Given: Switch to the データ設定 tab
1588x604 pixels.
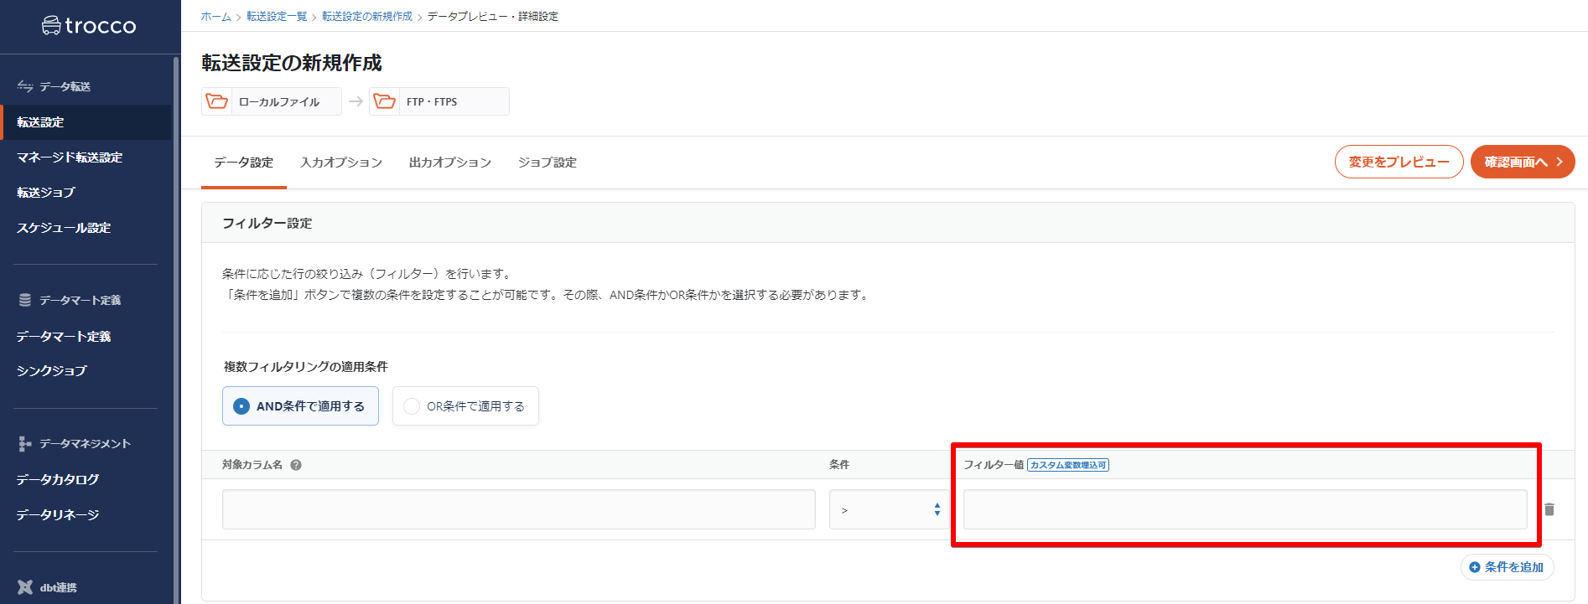Looking at the screenshot, I should [243, 163].
